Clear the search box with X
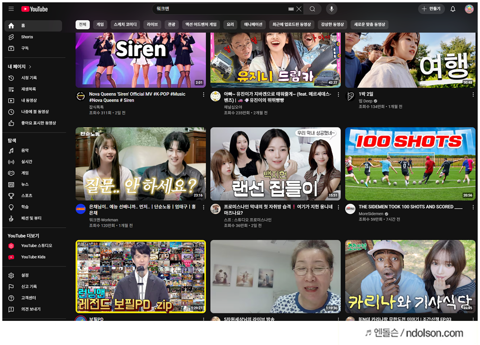The image size is (480, 345). [299, 9]
